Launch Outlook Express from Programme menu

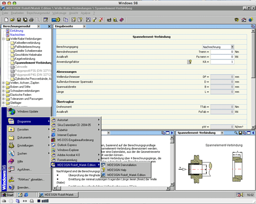[76, 145]
